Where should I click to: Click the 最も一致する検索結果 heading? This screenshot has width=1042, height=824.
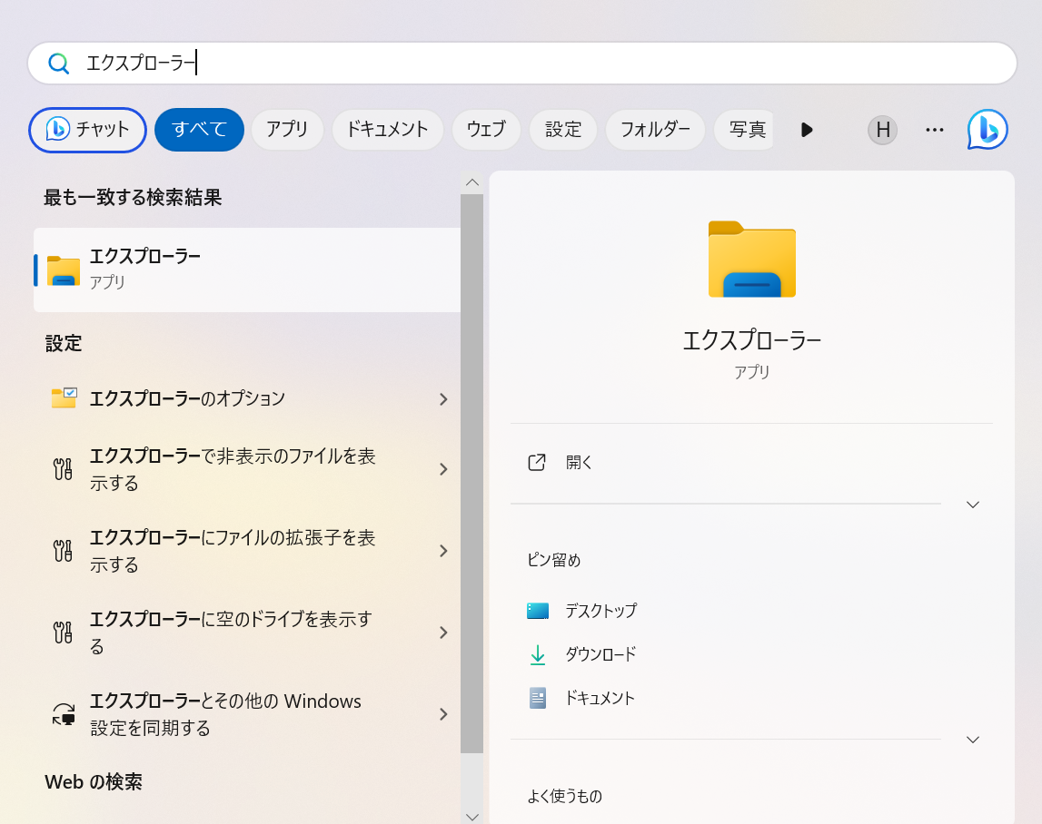(x=133, y=197)
